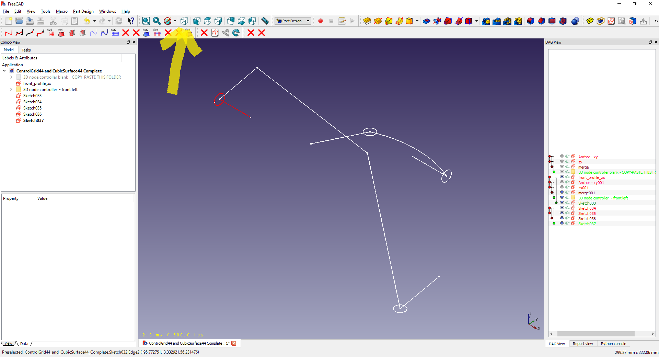Viewport: 659px width, 357px height.
Task: Open the File menu
Action: point(6,11)
